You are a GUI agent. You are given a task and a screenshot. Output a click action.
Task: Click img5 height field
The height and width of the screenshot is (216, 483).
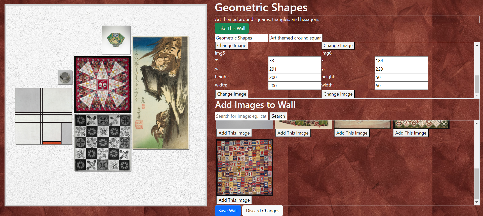(x=295, y=77)
